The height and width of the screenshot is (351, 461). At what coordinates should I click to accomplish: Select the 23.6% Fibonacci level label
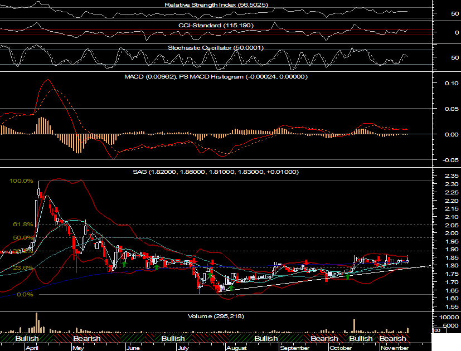[23, 268]
